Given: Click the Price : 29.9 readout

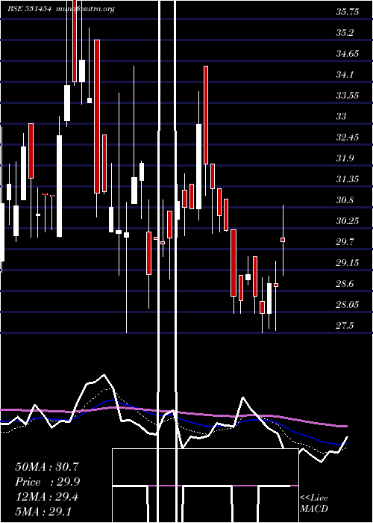Looking at the screenshot, I should tap(47, 482).
